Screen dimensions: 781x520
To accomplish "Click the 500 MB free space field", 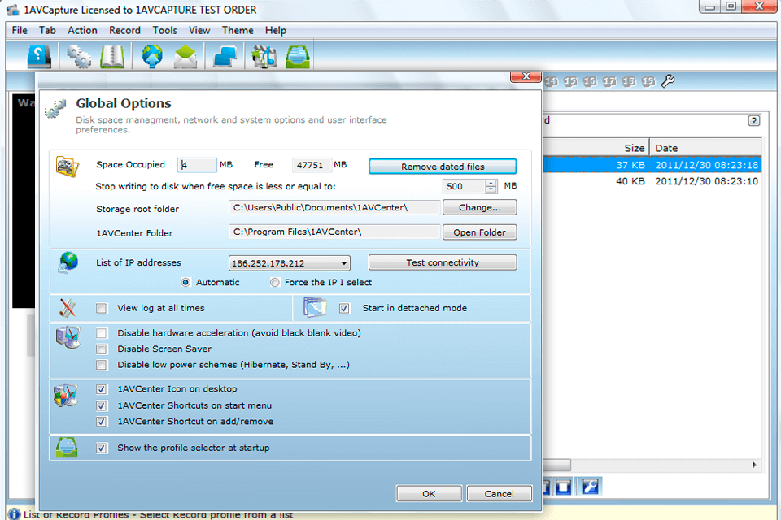I will point(464,186).
